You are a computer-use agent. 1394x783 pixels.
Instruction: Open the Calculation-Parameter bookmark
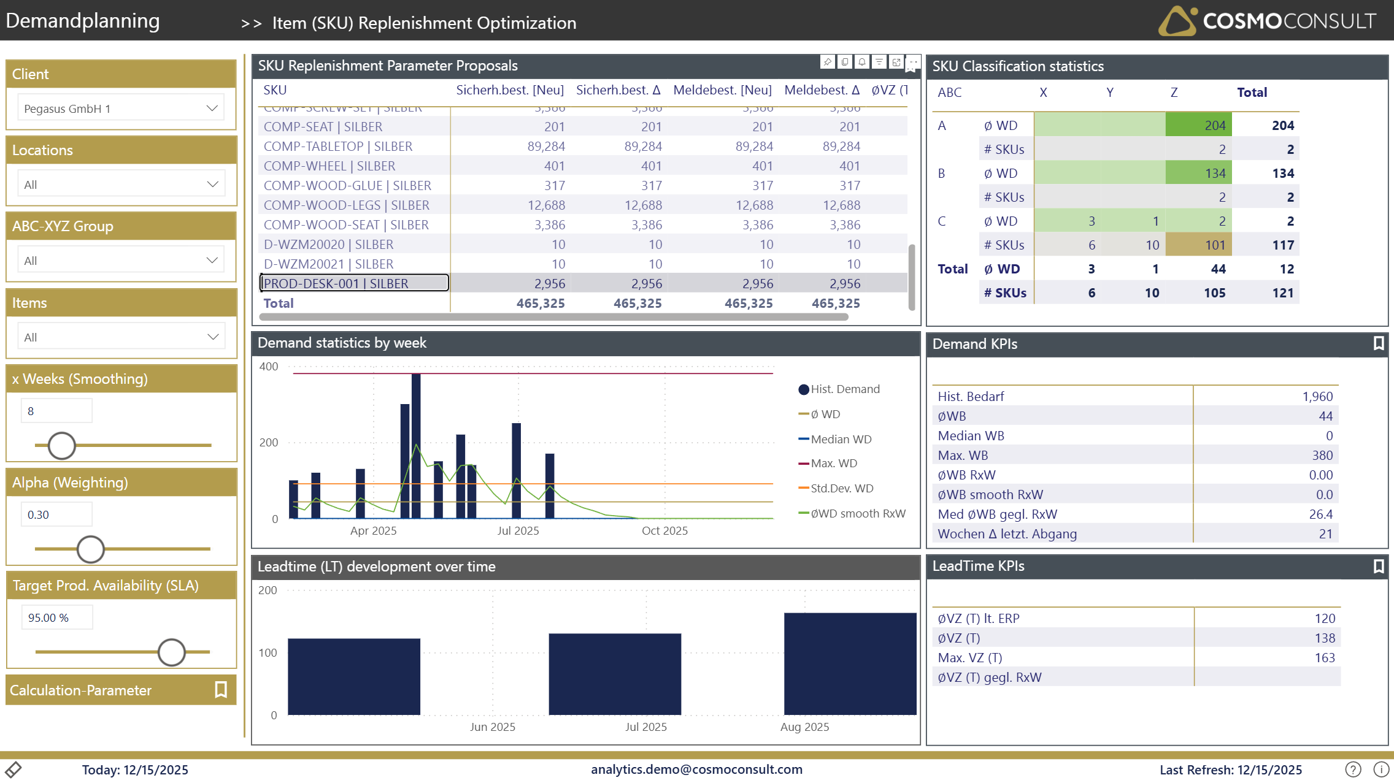click(x=221, y=690)
